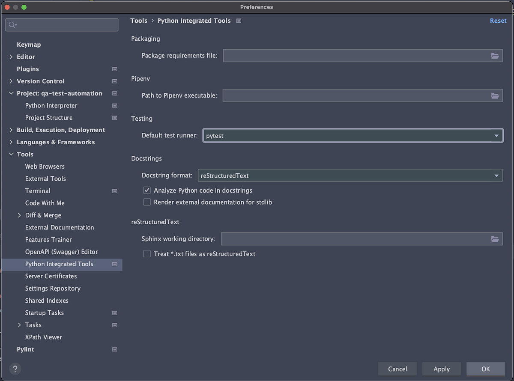514x381 pixels.
Task: Open the Default test runner dropdown
Action: point(496,135)
